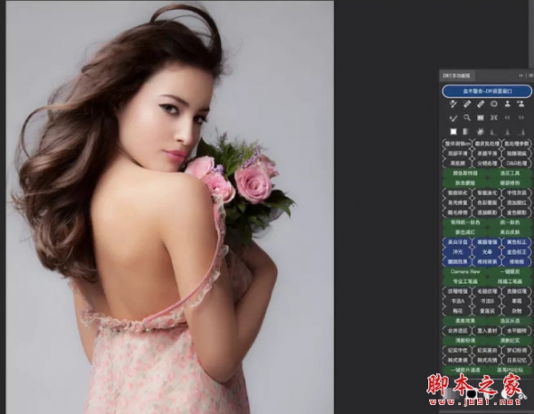Click the 书法B button
534x414 pixels.
point(487,301)
